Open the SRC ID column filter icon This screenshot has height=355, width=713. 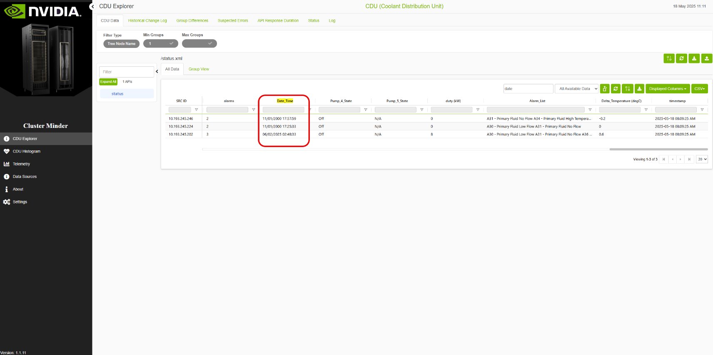tap(196, 110)
